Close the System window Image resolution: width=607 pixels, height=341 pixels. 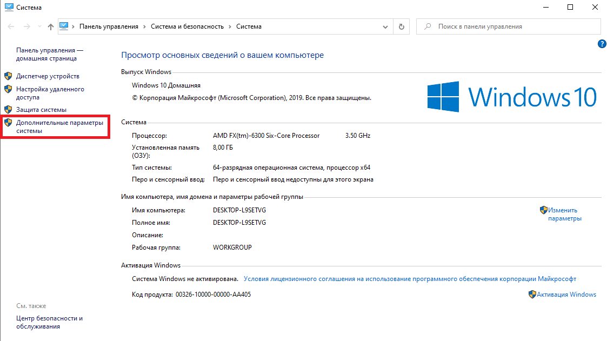(595, 7)
